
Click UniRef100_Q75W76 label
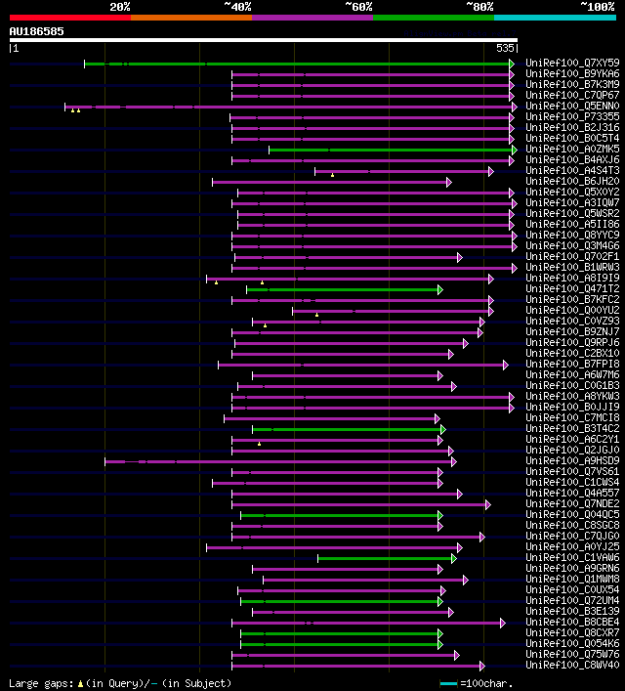coord(572,655)
